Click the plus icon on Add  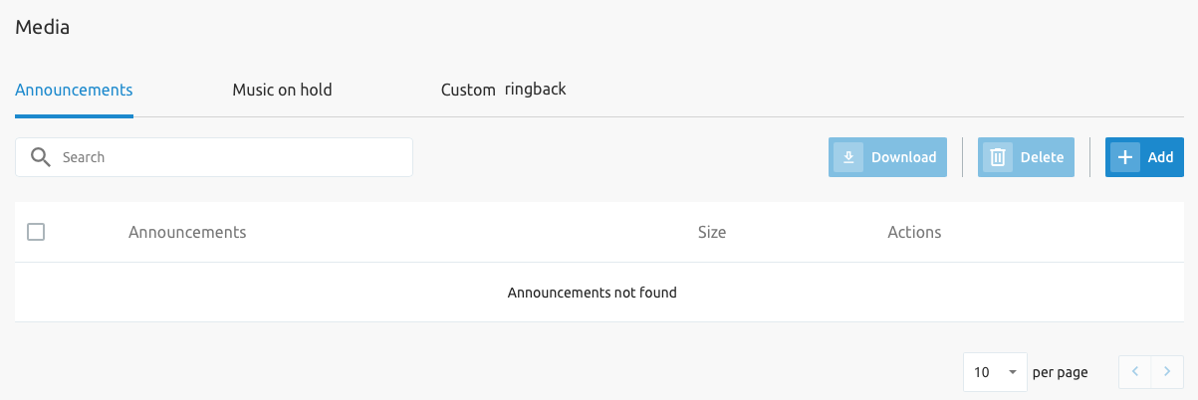point(1125,157)
